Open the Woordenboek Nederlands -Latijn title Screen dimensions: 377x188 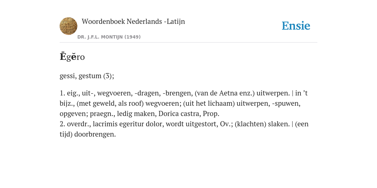tap(133, 21)
